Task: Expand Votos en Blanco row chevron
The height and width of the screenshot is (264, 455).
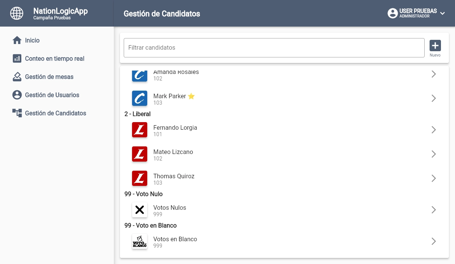Action: (434, 241)
